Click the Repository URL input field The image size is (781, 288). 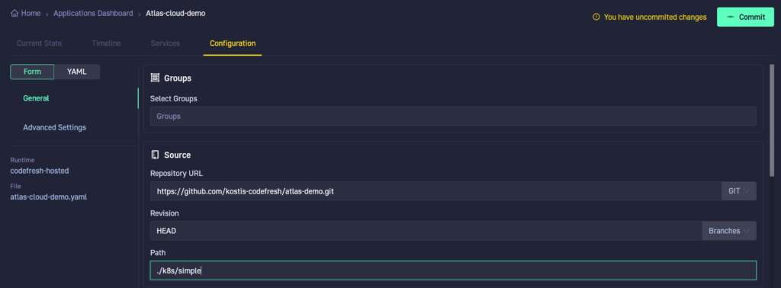point(435,191)
